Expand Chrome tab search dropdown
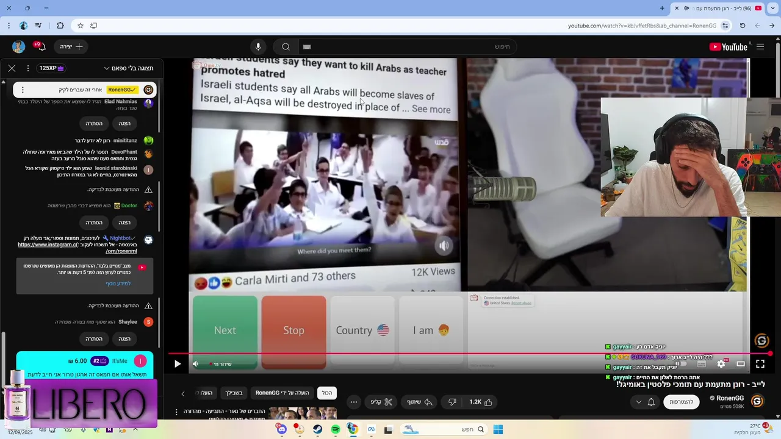The height and width of the screenshot is (439, 781). (x=773, y=8)
